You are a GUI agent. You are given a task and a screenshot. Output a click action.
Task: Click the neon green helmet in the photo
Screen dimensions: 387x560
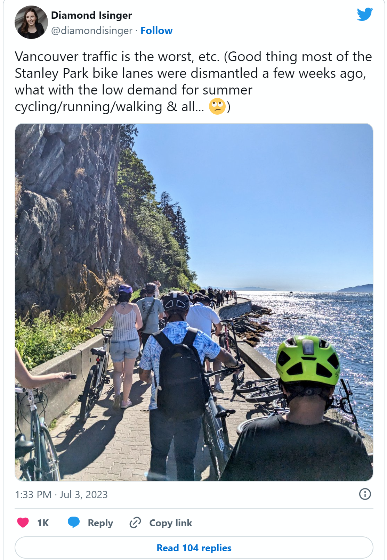[308, 361]
